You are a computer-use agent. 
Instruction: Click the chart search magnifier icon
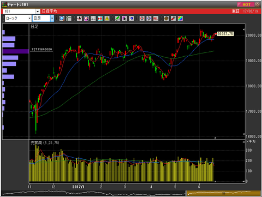tap(86, 19)
